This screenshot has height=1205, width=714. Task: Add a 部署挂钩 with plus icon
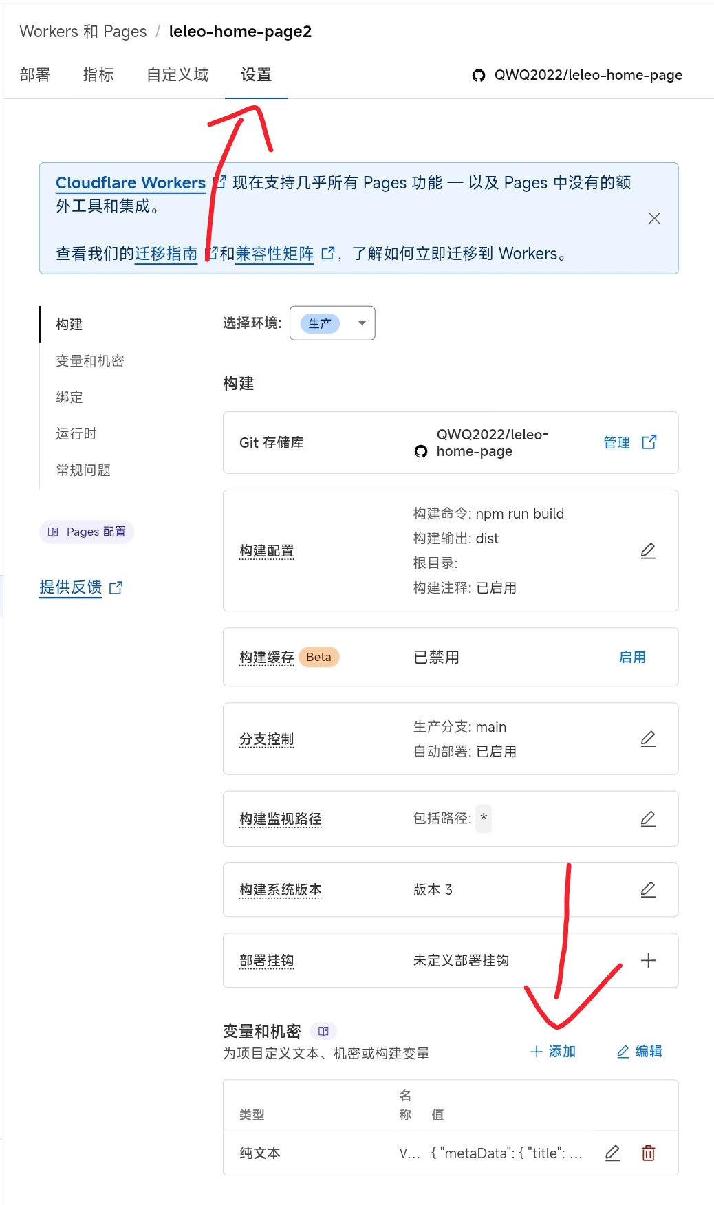(648, 961)
